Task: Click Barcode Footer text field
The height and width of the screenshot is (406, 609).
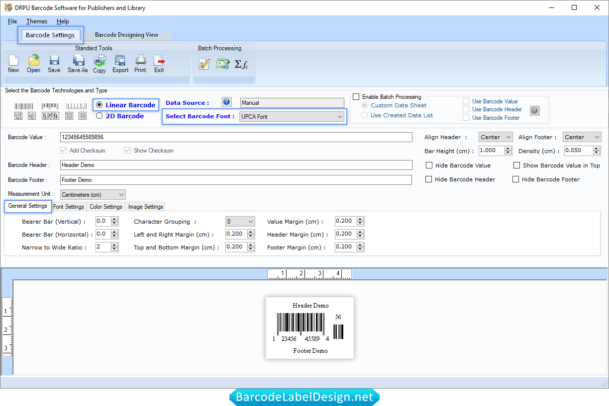Action: tap(236, 180)
